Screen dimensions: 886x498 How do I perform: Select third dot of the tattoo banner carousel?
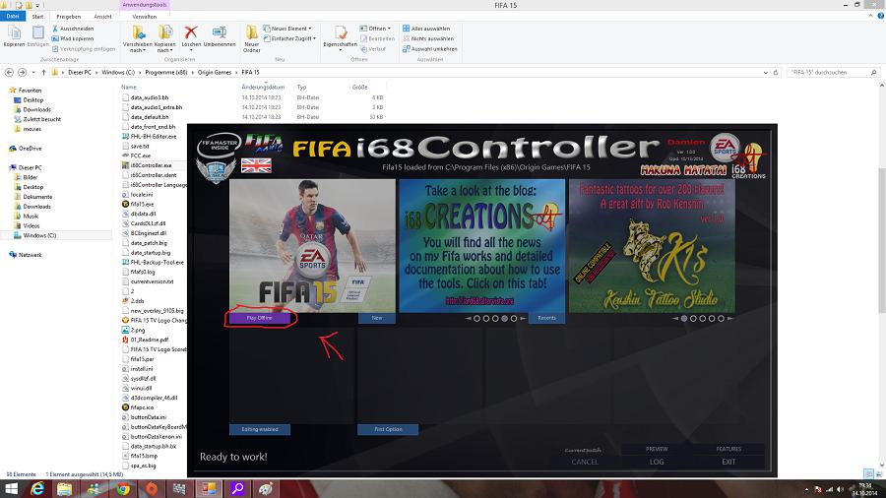coord(702,319)
